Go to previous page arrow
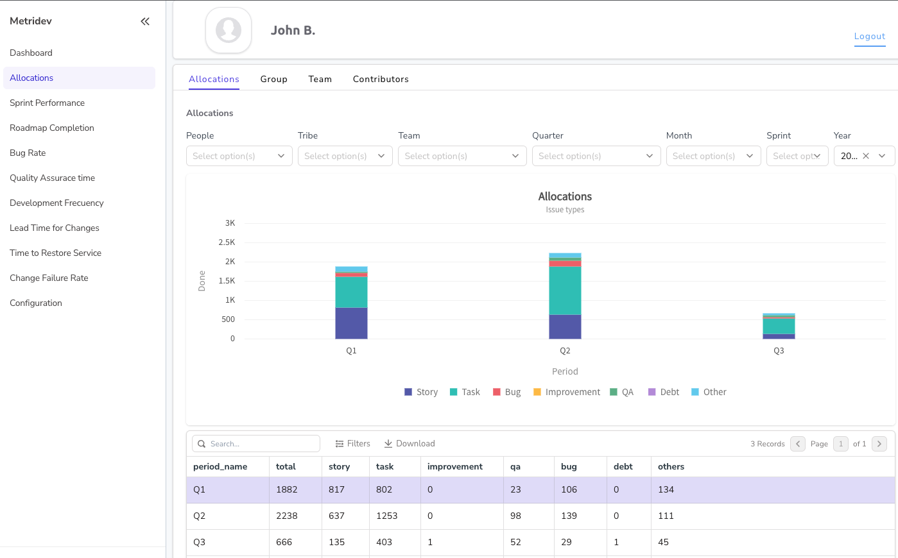The image size is (898, 558). [x=798, y=444]
